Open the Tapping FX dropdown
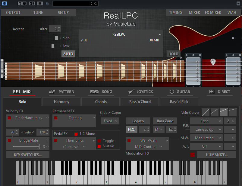Image resolution: width=242 pixels, height=186 pixels. [94, 118]
